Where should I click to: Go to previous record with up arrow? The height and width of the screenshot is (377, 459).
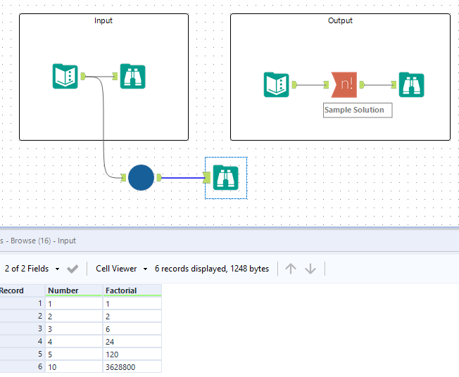click(x=291, y=269)
